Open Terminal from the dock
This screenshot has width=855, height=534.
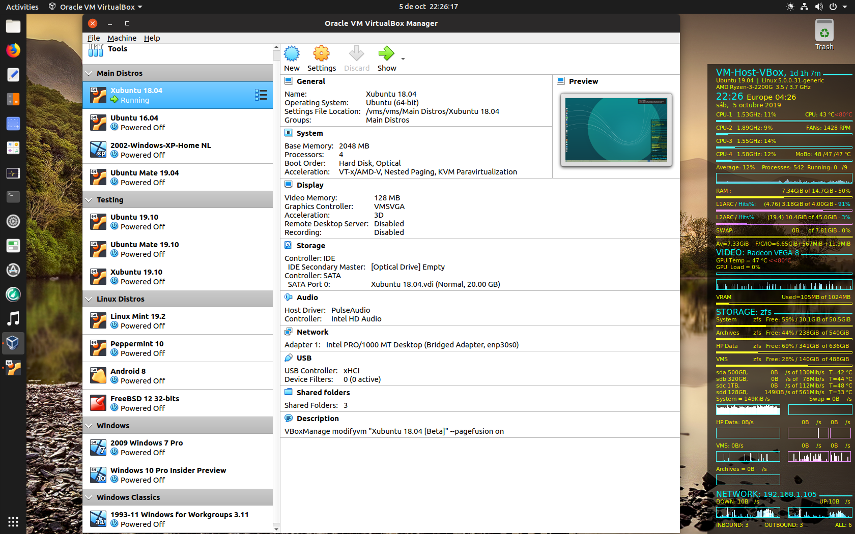[x=13, y=196]
